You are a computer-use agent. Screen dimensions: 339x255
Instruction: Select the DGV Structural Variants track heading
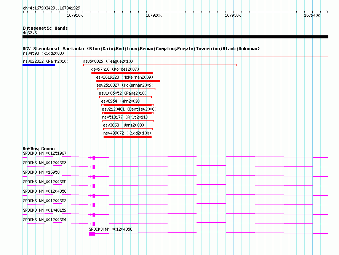(x=141, y=49)
